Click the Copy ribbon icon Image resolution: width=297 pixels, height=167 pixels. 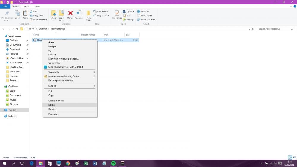[17, 13]
